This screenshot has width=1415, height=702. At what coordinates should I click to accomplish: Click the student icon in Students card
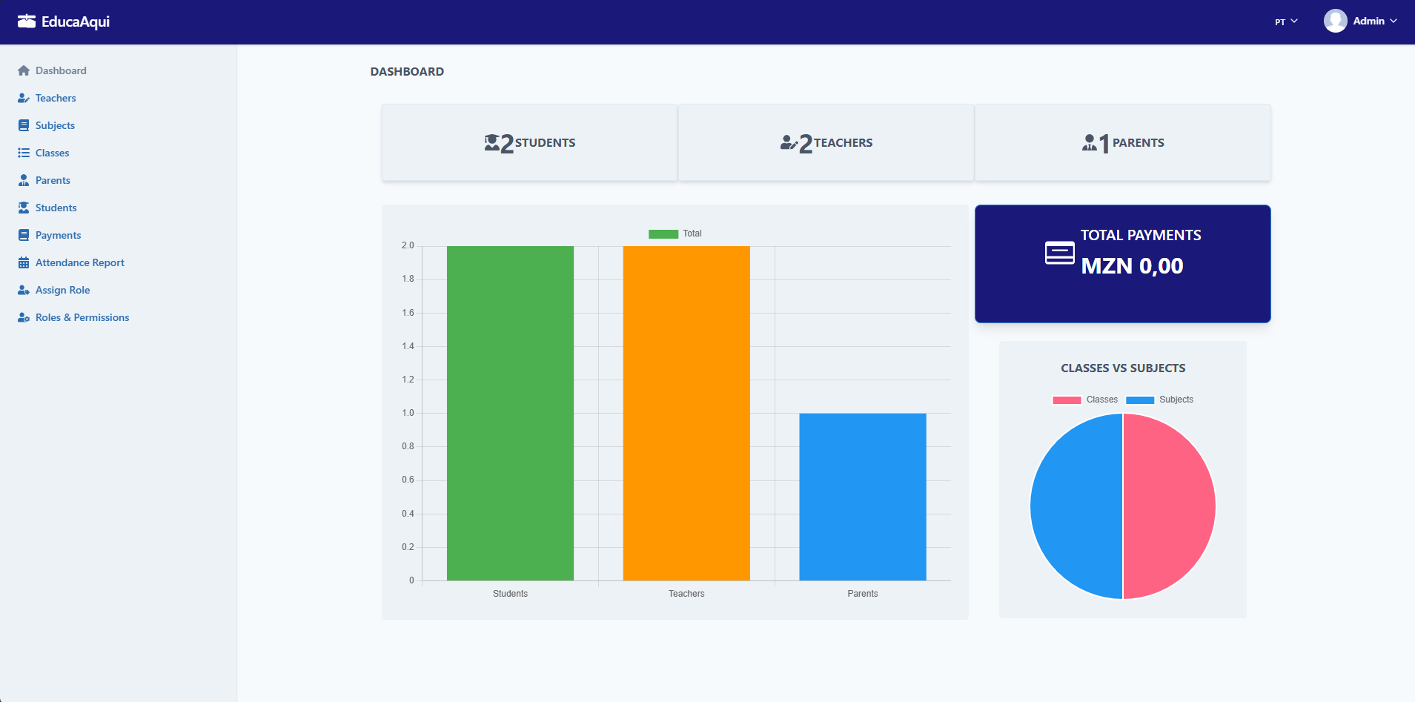[492, 142]
